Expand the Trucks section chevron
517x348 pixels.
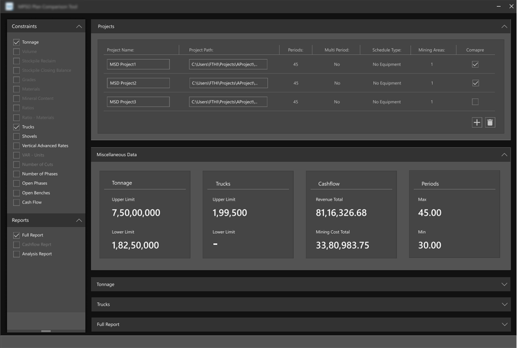(x=504, y=304)
